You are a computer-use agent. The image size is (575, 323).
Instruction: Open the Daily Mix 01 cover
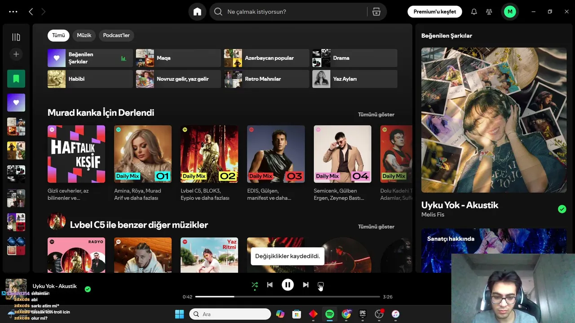pos(143,154)
